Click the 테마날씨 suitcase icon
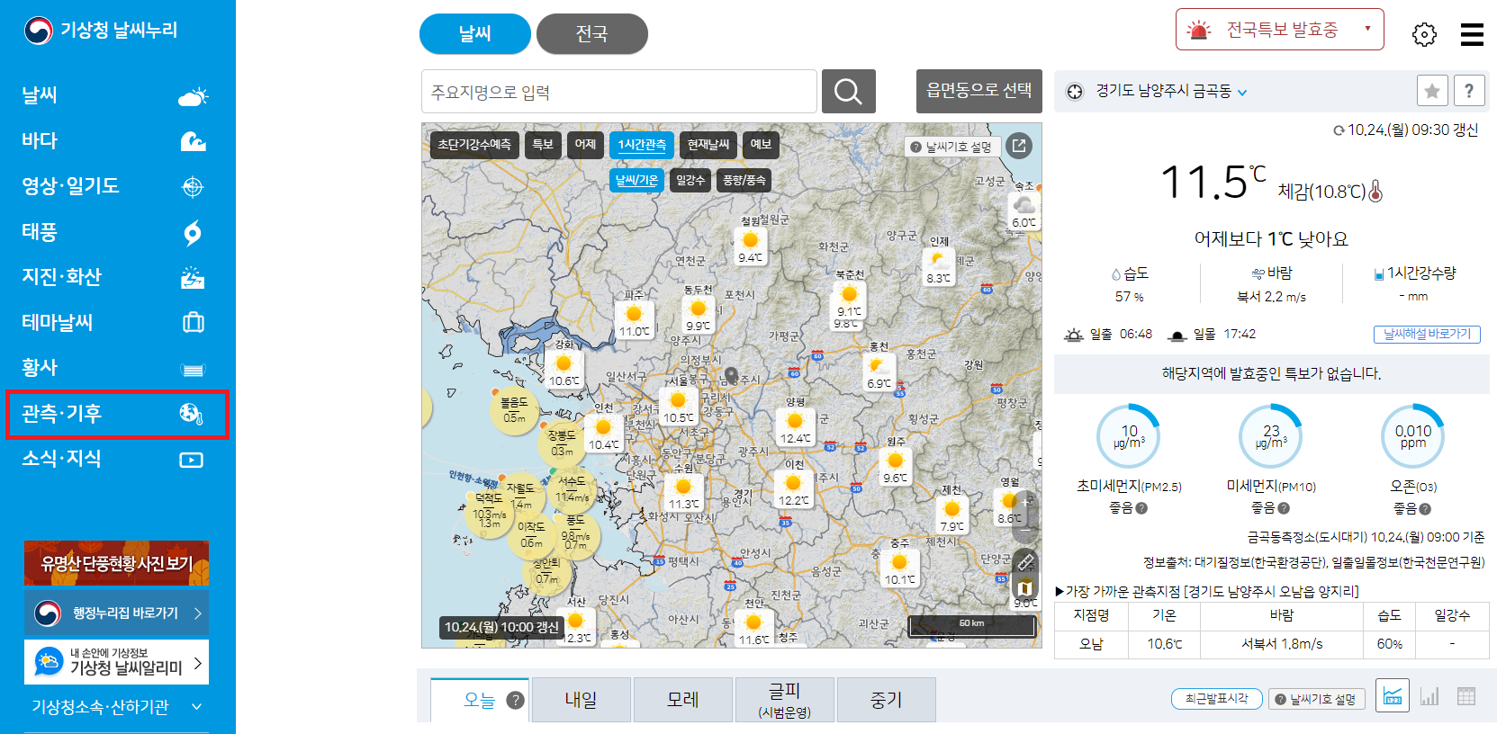Image resolution: width=1506 pixels, height=734 pixels. (x=193, y=322)
